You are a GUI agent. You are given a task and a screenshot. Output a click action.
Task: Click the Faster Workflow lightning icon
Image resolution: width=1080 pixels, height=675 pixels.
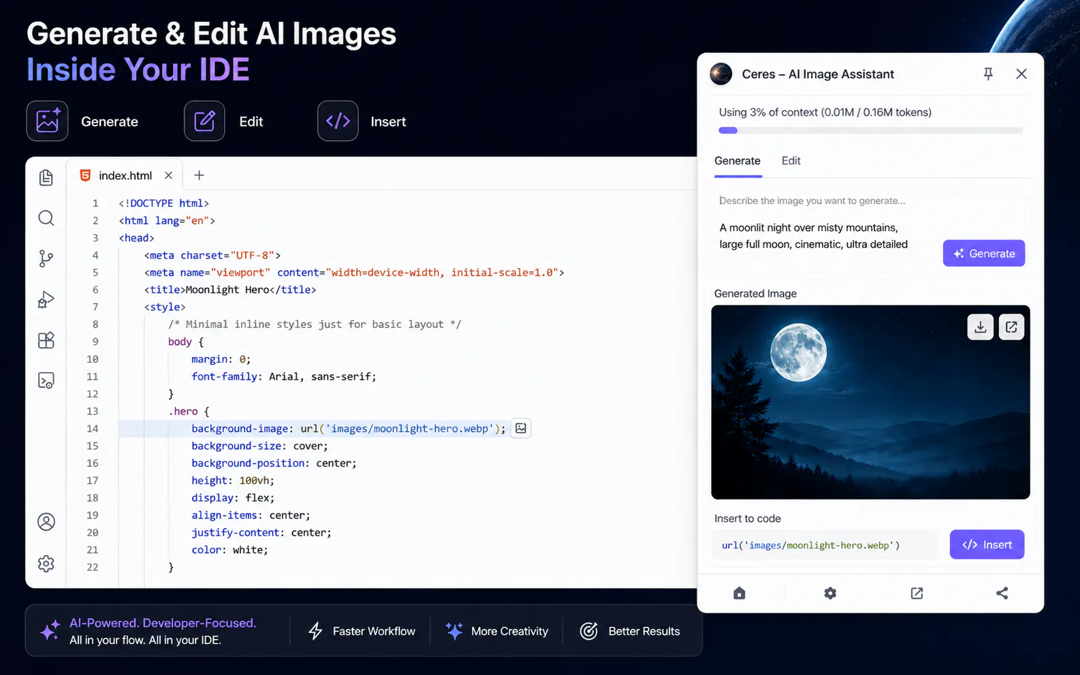pyautogui.click(x=315, y=631)
